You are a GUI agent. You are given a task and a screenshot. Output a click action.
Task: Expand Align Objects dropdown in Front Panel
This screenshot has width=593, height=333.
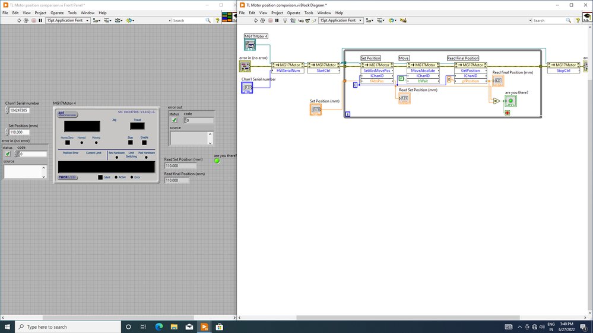(x=97, y=21)
